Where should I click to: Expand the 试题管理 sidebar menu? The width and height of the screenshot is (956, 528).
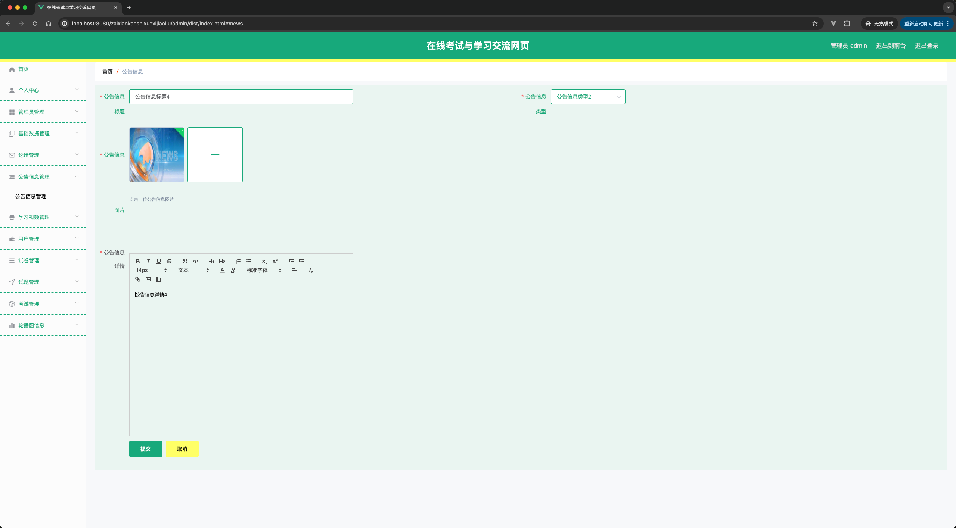(x=43, y=282)
